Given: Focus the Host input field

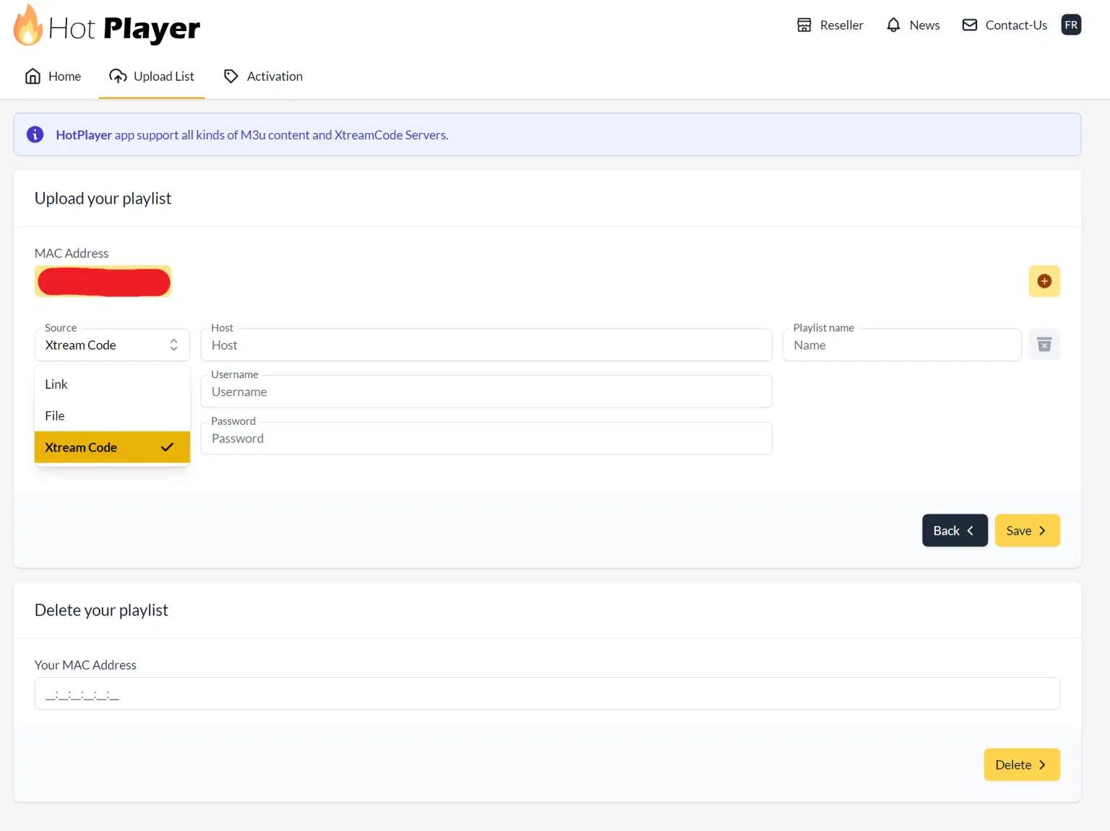Looking at the screenshot, I should (x=486, y=345).
